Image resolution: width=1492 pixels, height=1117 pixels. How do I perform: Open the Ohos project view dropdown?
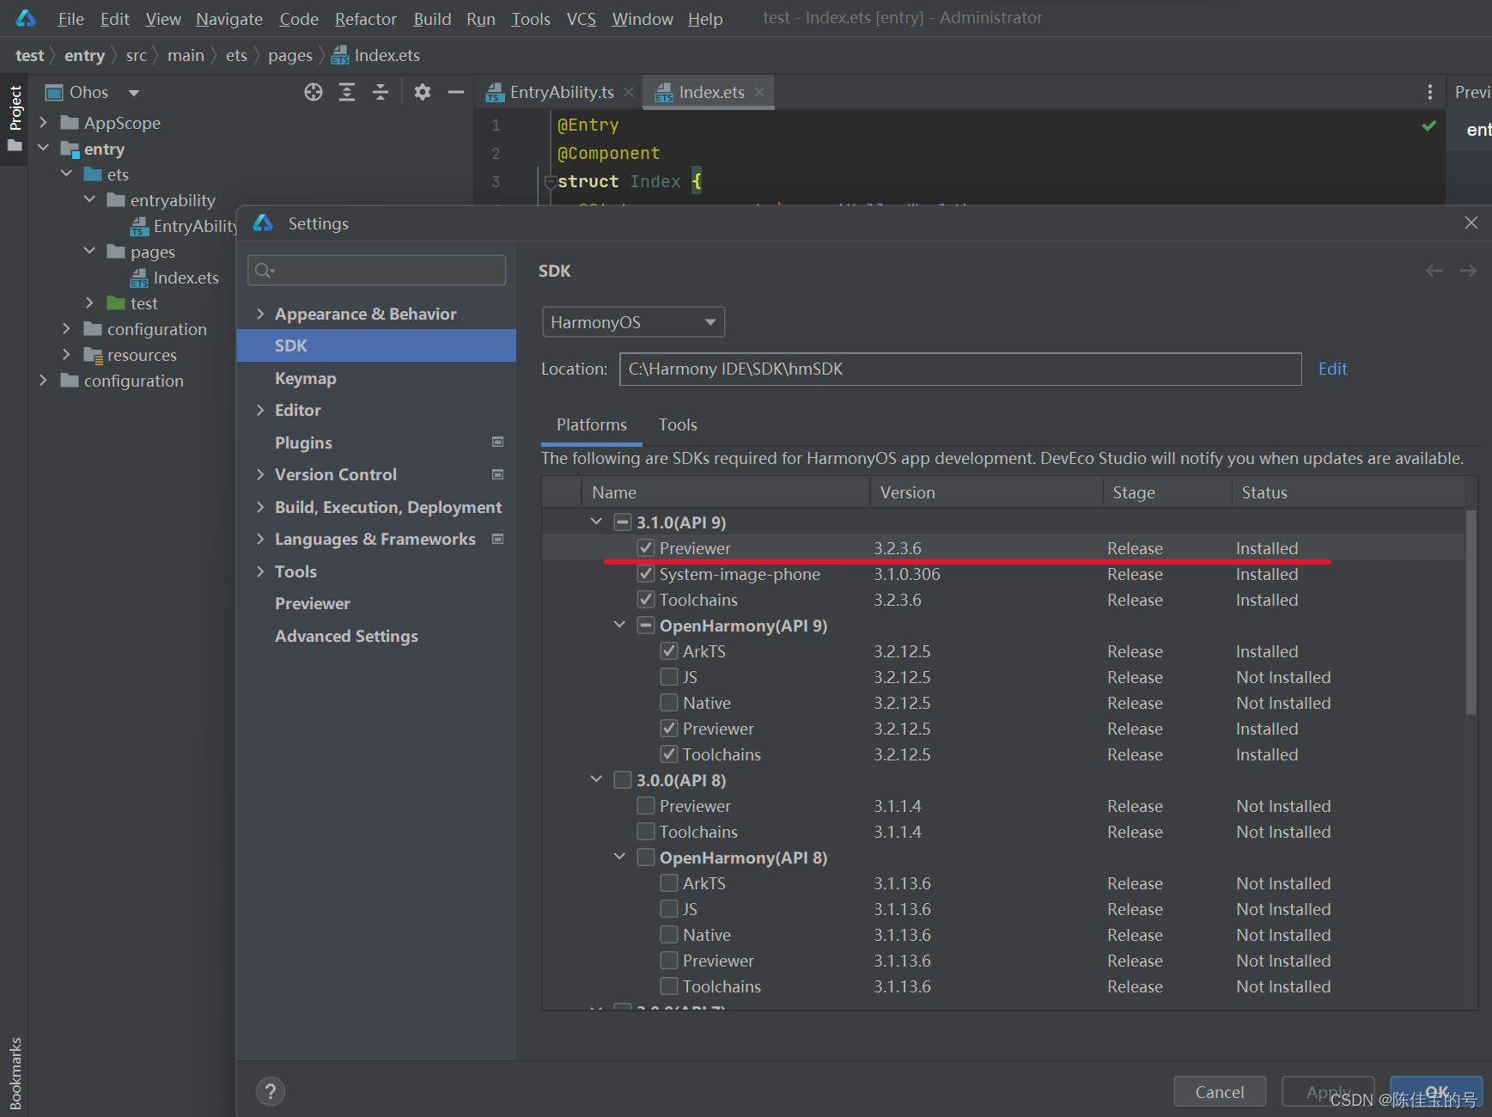133,93
